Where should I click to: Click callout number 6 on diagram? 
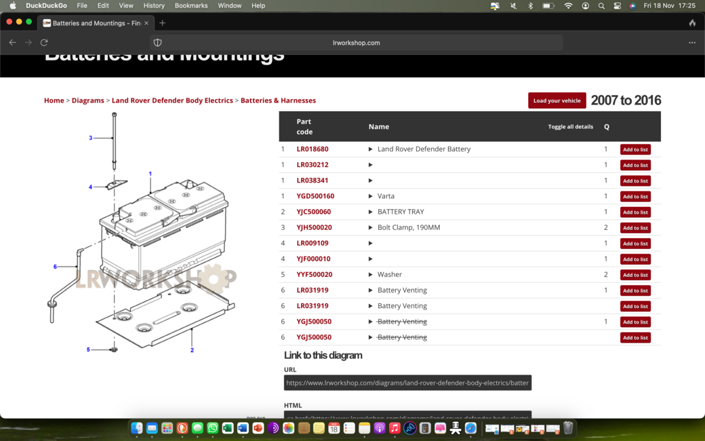point(55,267)
